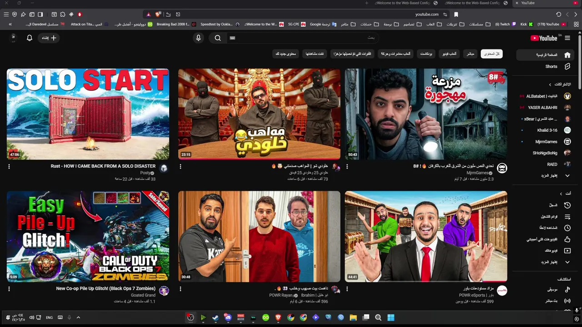The width and height of the screenshot is (582, 327).
Task: Open three-dot menu for خلودي شو video
Action: pos(181,167)
